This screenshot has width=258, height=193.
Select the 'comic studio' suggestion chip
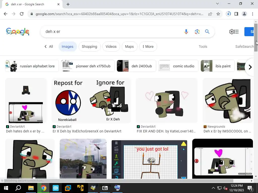(x=178, y=66)
